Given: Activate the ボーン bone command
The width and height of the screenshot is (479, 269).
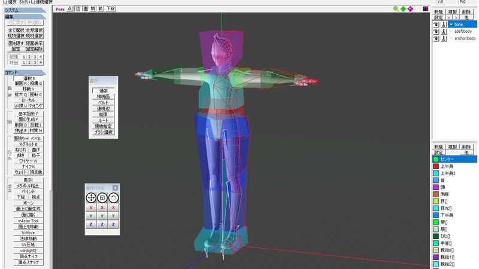Looking at the screenshot, I should [28, 203].
